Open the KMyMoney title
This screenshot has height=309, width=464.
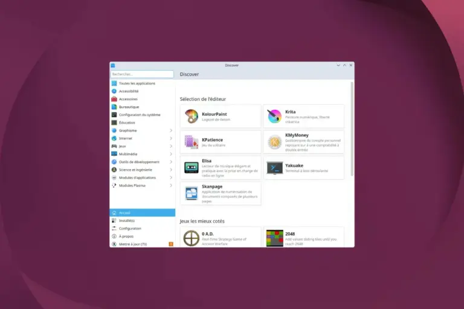[x=297, y=135]
